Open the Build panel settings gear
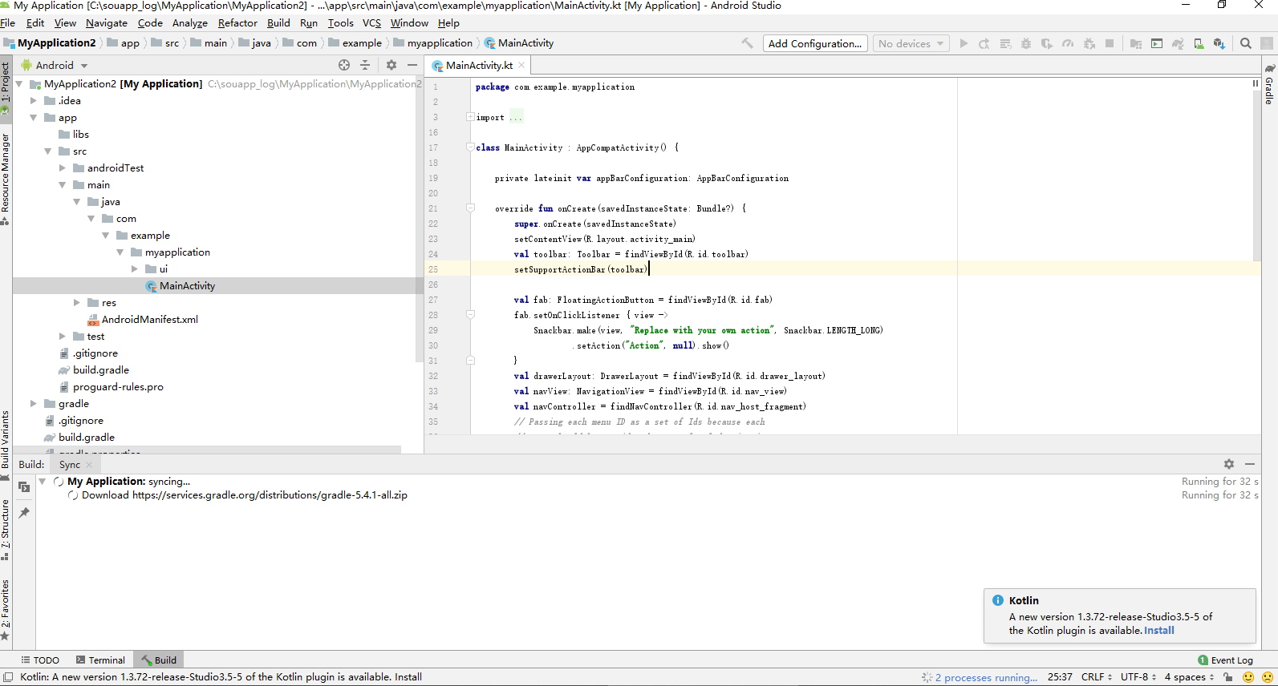This screenshot has width=1278, height=686. click(1229, 464)
